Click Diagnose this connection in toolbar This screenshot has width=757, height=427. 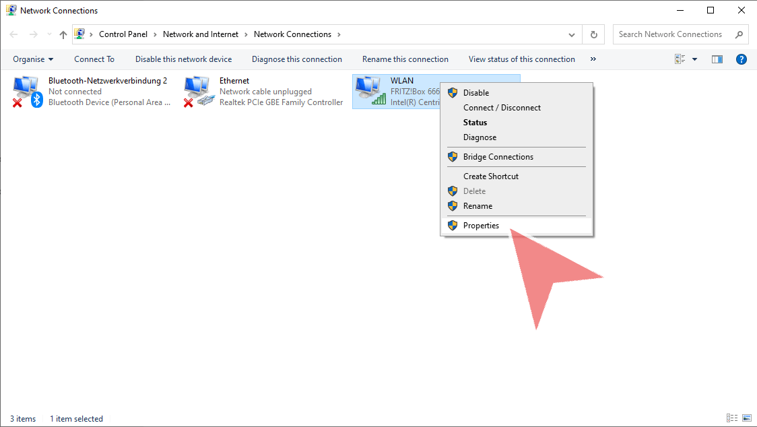coord(297,59)
